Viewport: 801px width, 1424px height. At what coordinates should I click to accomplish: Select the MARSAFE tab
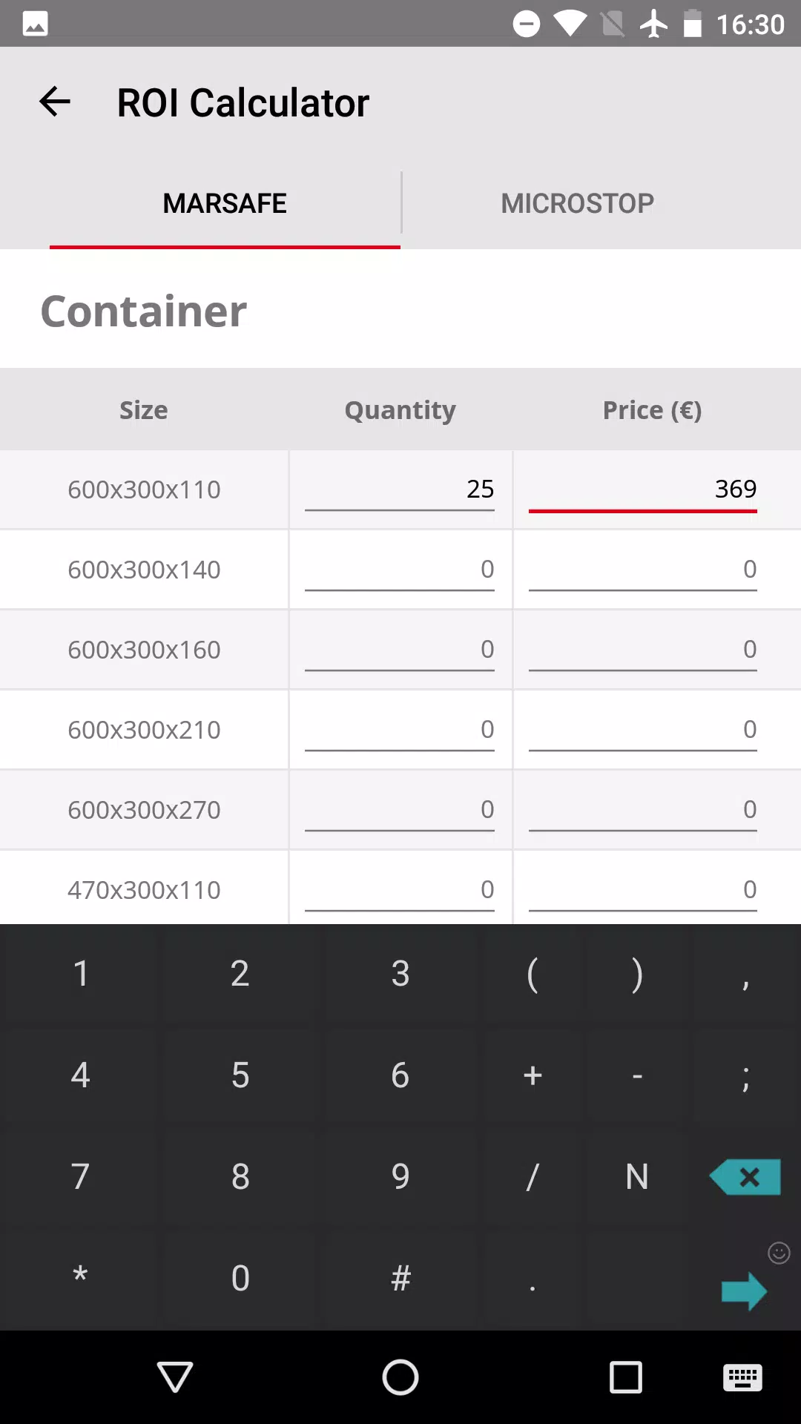[225, 203]
